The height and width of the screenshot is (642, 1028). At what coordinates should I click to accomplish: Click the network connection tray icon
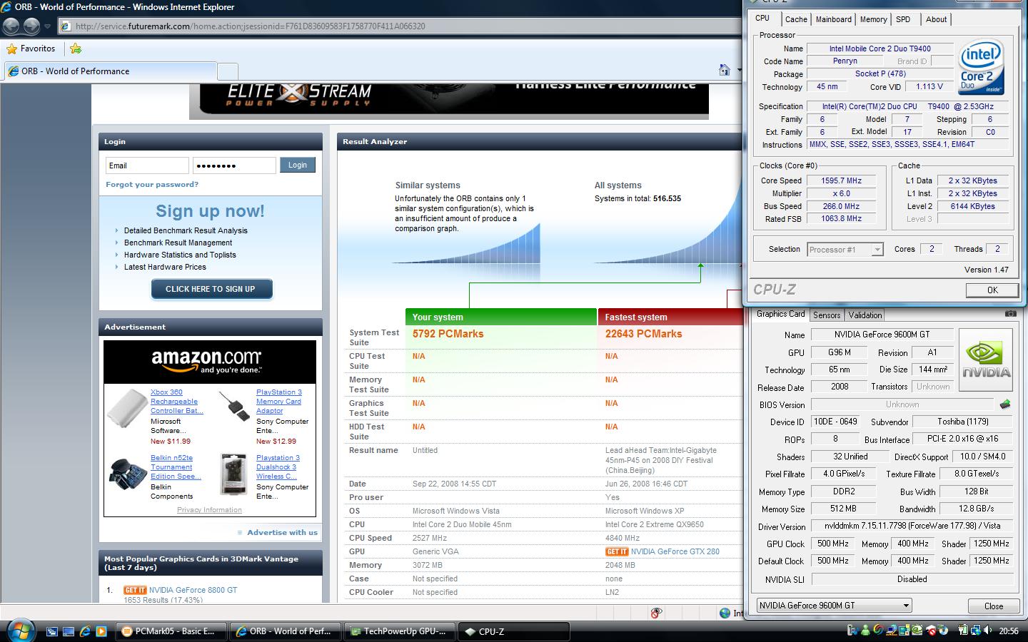(976, 630)
